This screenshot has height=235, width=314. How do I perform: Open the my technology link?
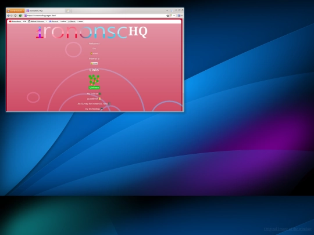(94, 109)
